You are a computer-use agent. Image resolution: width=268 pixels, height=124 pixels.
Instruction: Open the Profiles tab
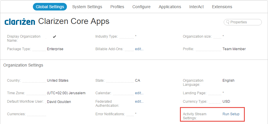tap(117, 7)
